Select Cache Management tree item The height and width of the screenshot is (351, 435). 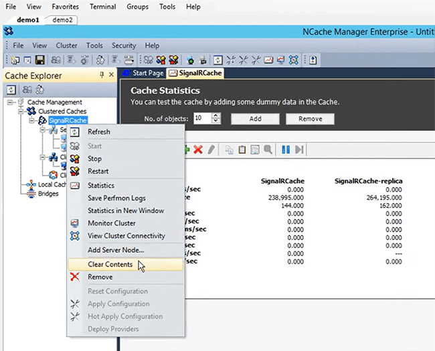click(55, 102)
